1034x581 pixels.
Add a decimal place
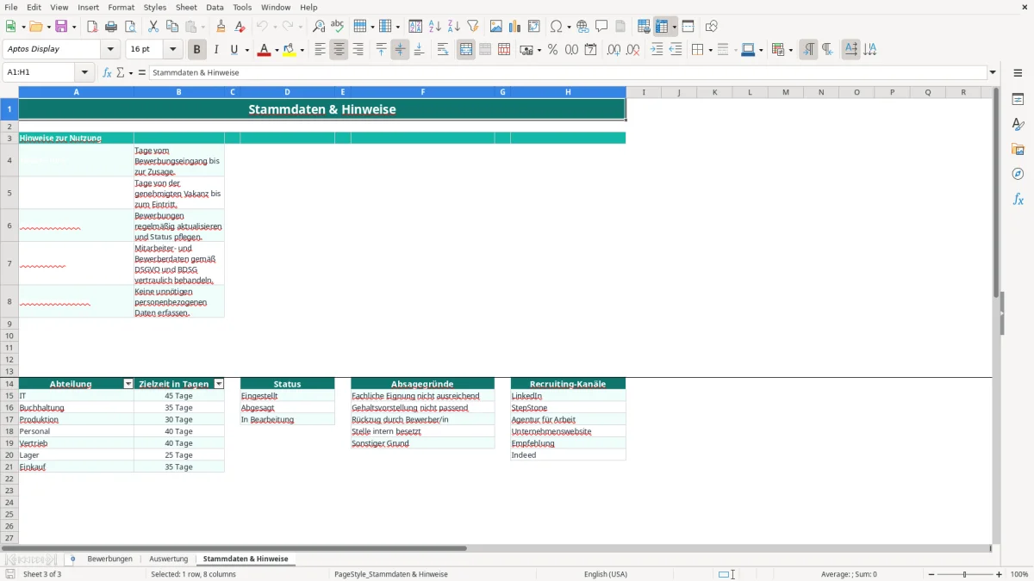614,50
